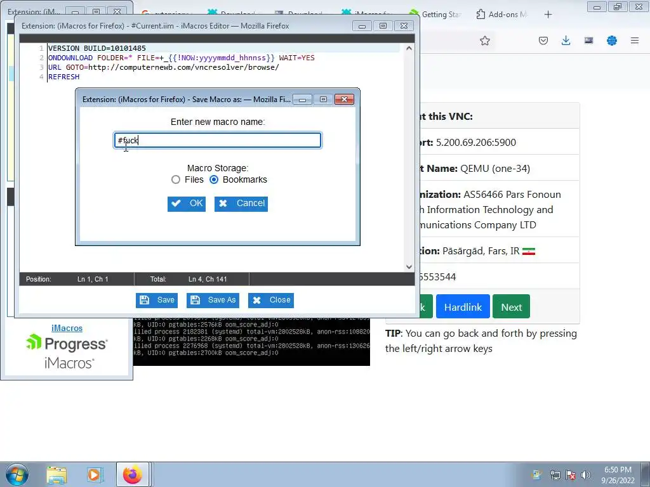This screenshot has height=487, width=650.
Task: Switch to the Getting Started tab
Action: click(x=435, y=15)
